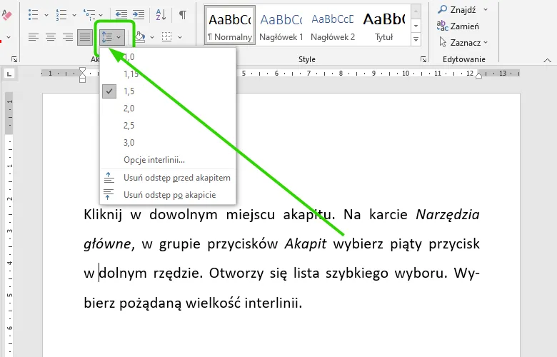Click the numbered list icon

tap(61, 14)
